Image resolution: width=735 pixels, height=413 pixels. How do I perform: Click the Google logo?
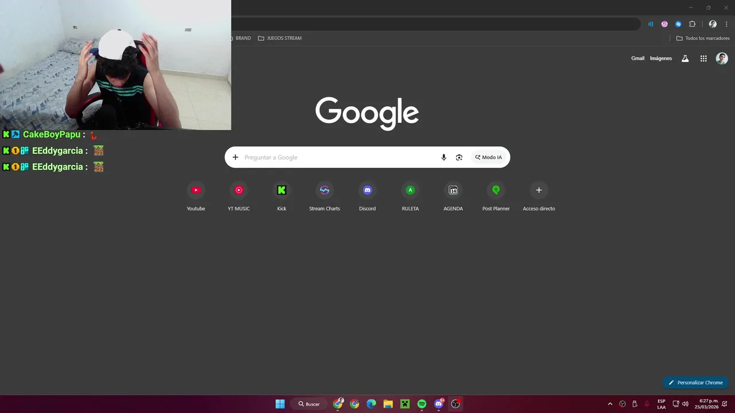tap(367, 113)
